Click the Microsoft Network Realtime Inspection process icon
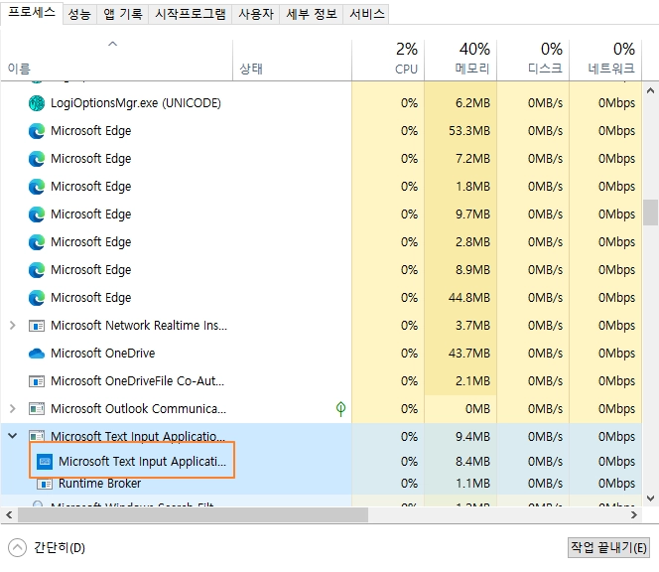 (x=37, y=326)
